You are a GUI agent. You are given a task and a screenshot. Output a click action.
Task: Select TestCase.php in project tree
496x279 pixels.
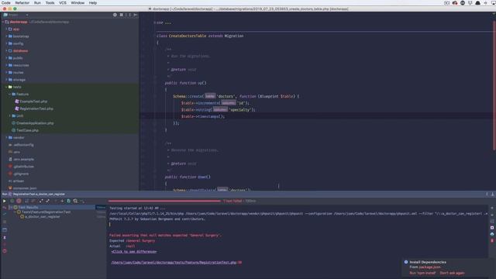click(27, 130)
